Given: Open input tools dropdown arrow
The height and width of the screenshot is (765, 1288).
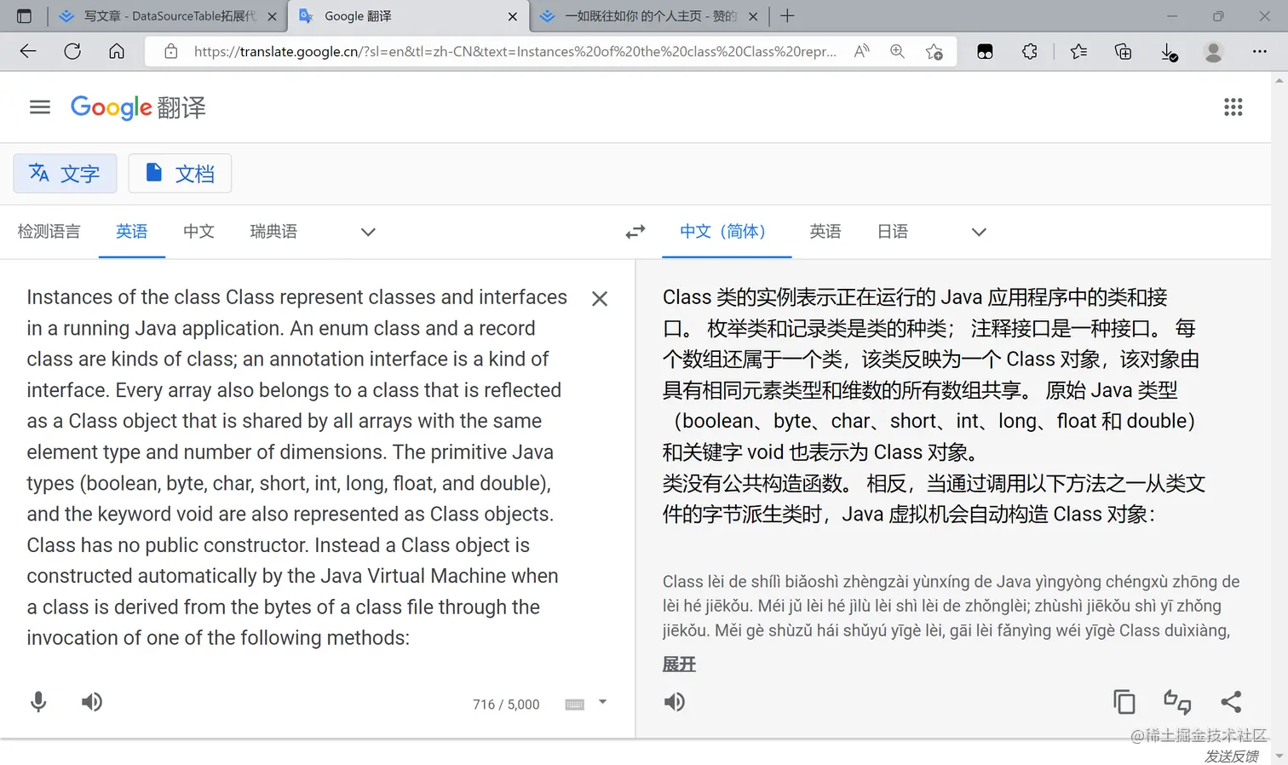Looking at the screenshot, I should (x=603, y=703).
